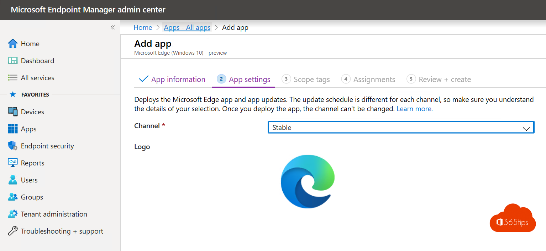Click the All services list icon

13,78
